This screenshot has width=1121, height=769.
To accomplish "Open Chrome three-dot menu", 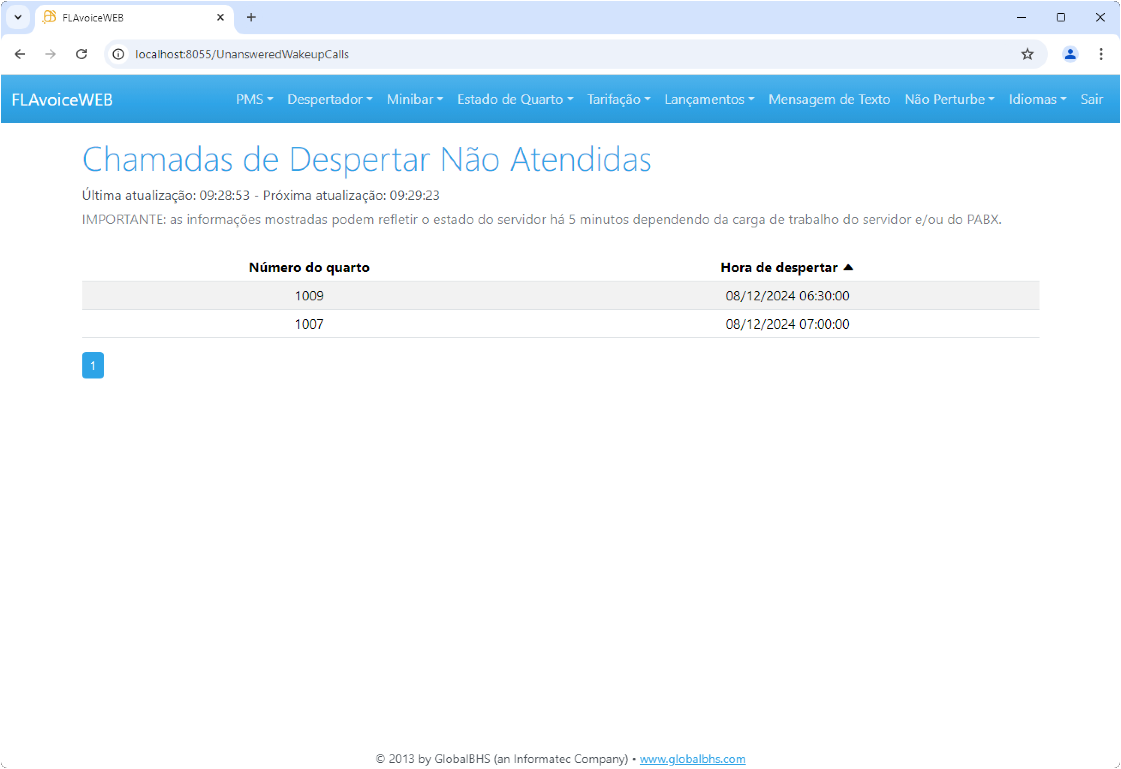I will pos(1101,54).
